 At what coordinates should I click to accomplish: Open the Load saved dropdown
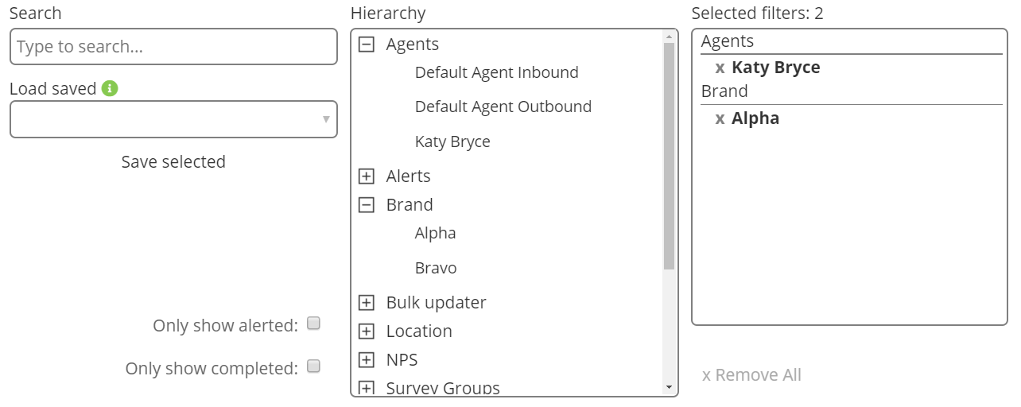(x=173, y=119)
